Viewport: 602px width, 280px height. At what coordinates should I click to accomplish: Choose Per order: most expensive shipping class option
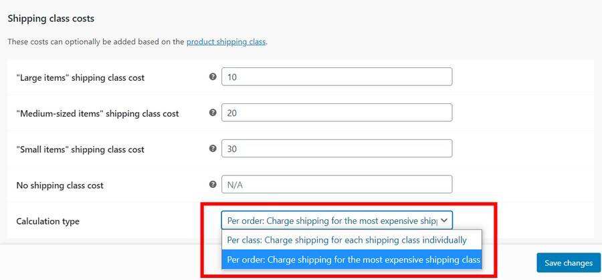pos(352,259)
